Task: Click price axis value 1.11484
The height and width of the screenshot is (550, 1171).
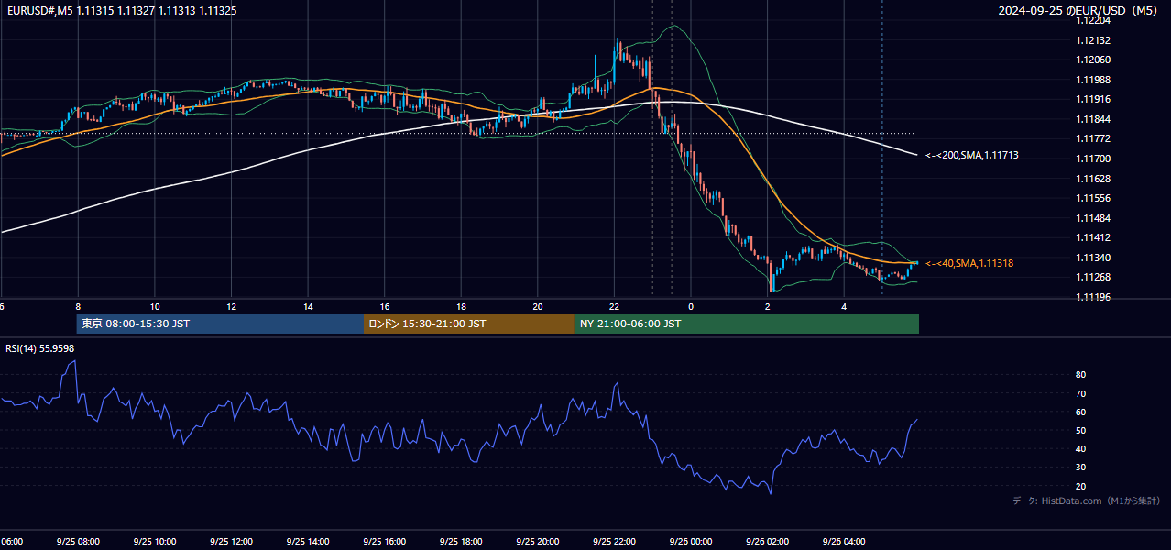Action: [x=1093, y=218]
